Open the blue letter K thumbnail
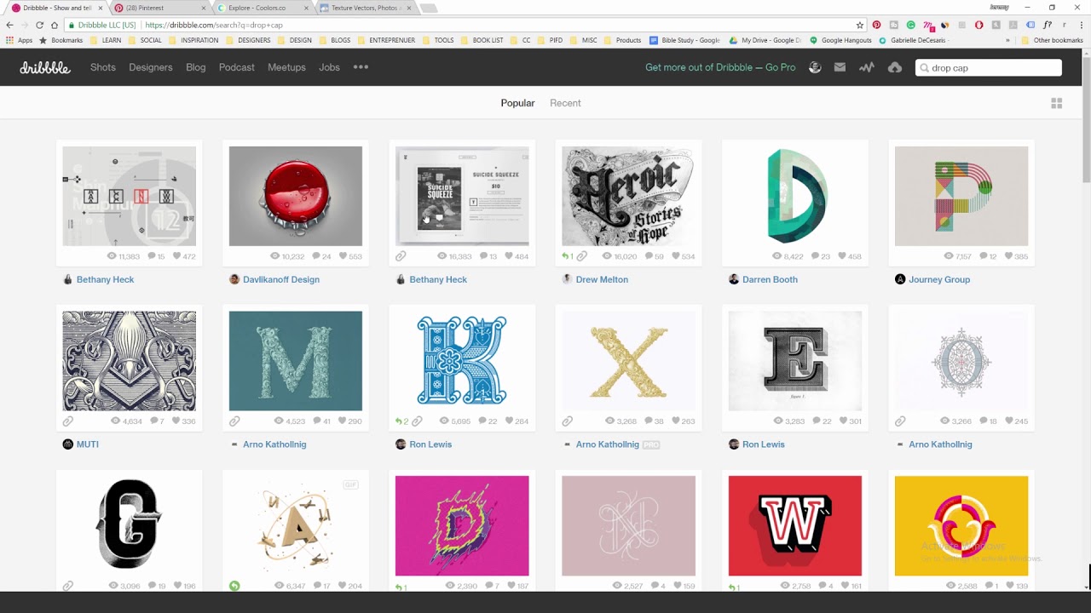This screenshot has width=1091, height=613. 462,361
